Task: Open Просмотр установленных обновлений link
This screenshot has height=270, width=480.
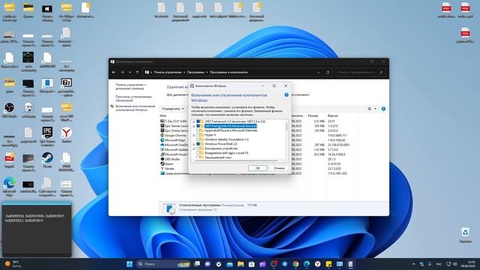Action: tap(133, 98)
